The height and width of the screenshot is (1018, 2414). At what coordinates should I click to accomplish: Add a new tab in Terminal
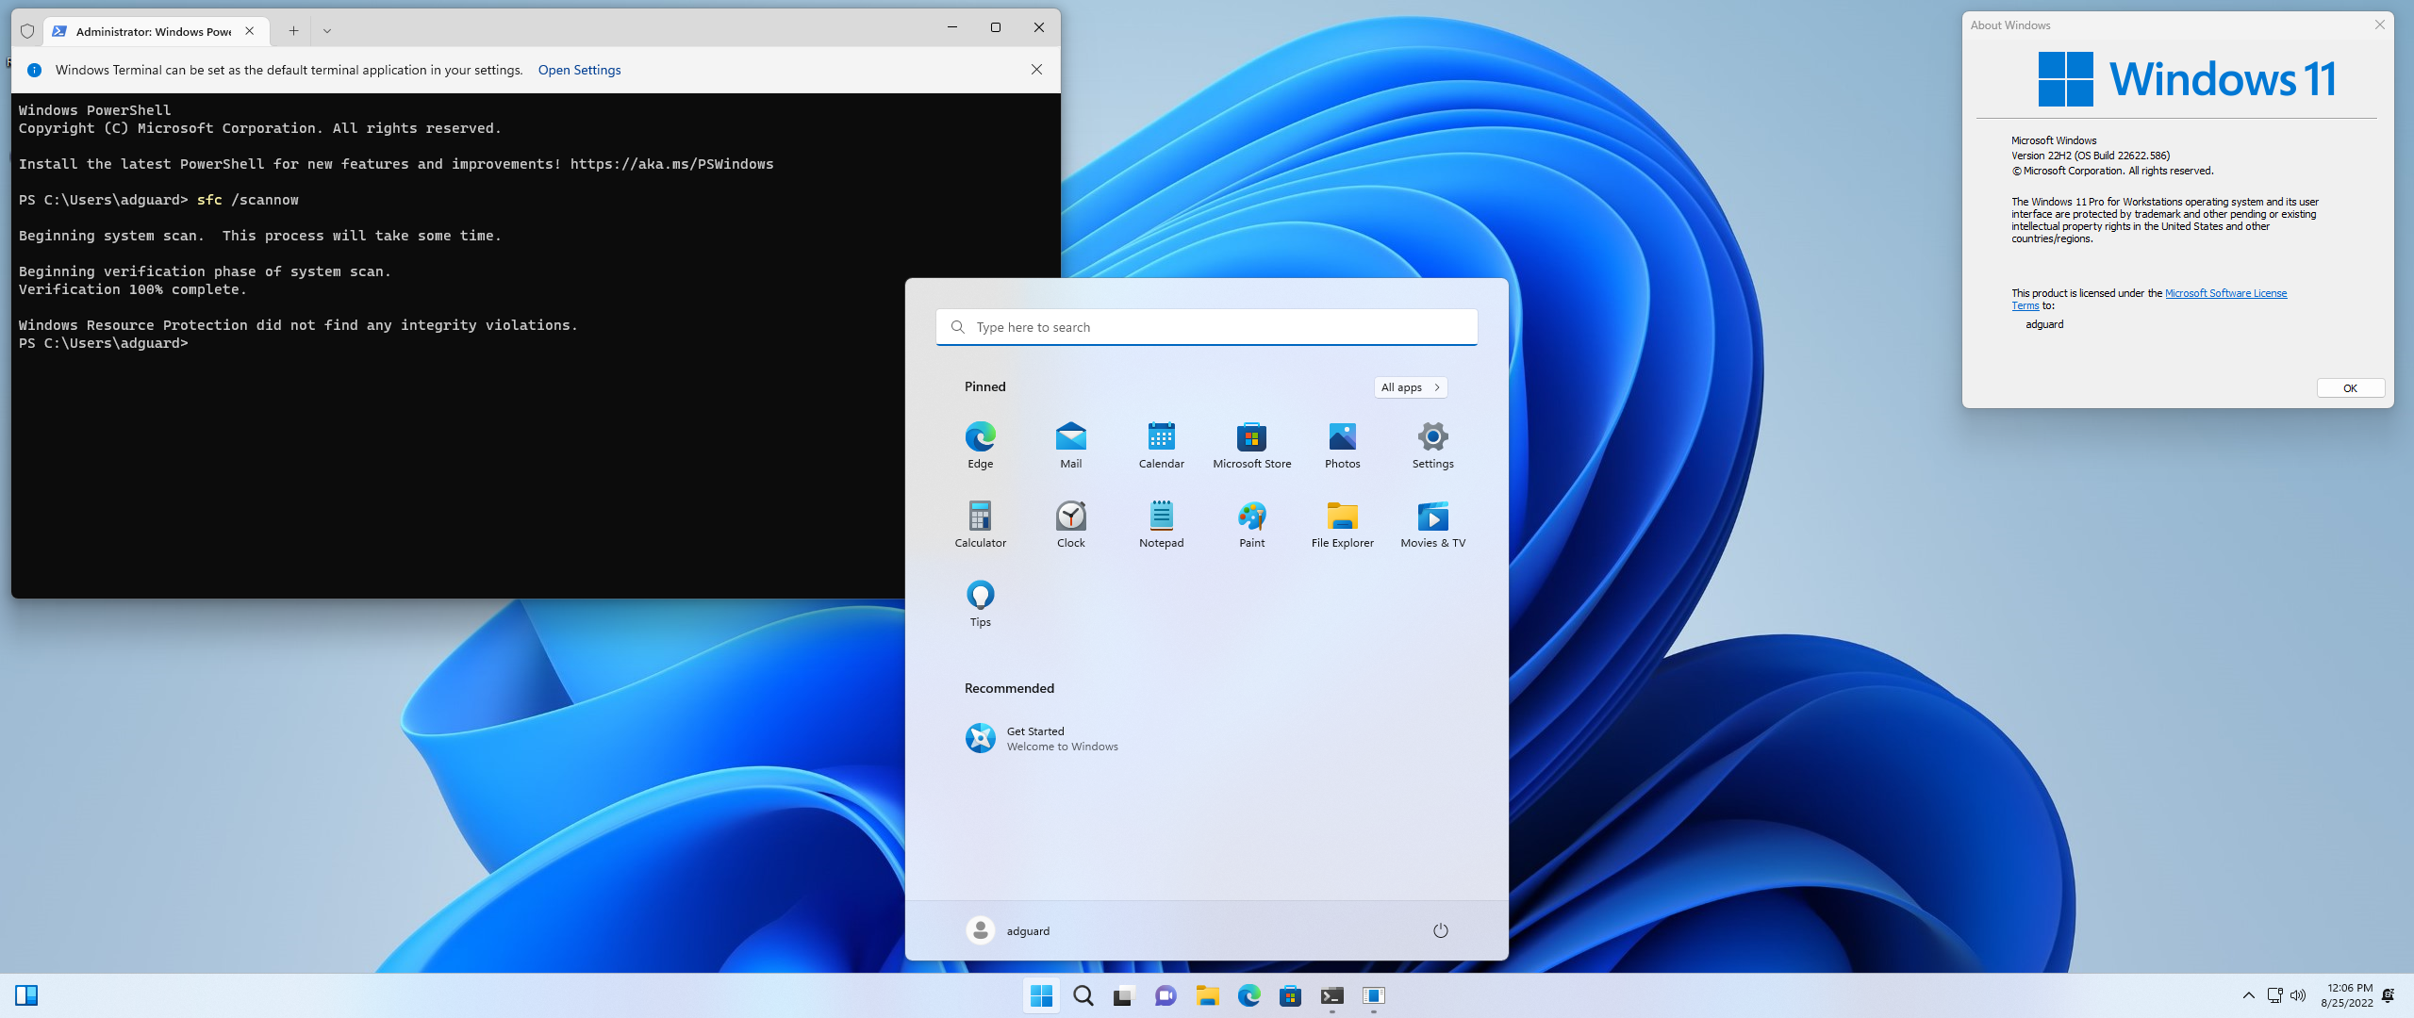click(x=293, y=30)
